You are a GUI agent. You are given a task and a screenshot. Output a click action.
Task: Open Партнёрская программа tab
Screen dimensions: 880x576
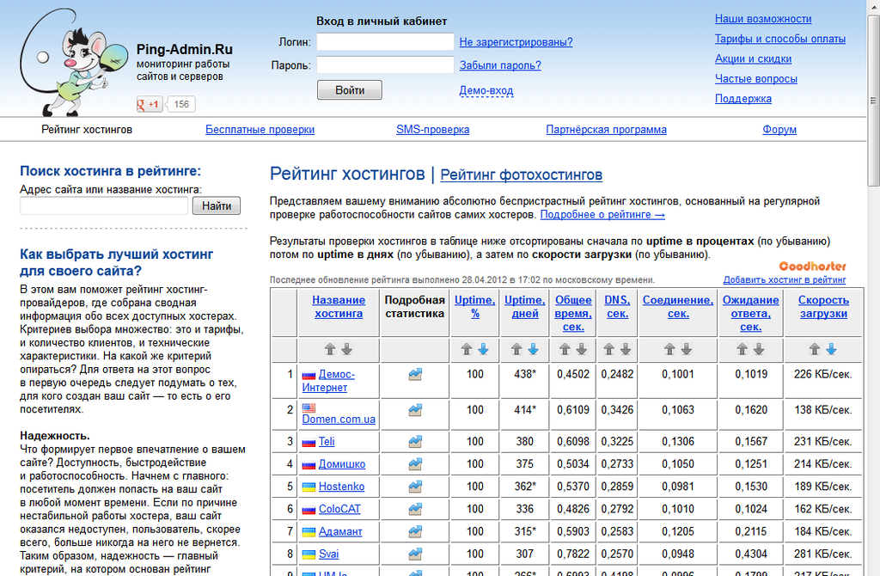pyautogui.click(x=606, y=130)
